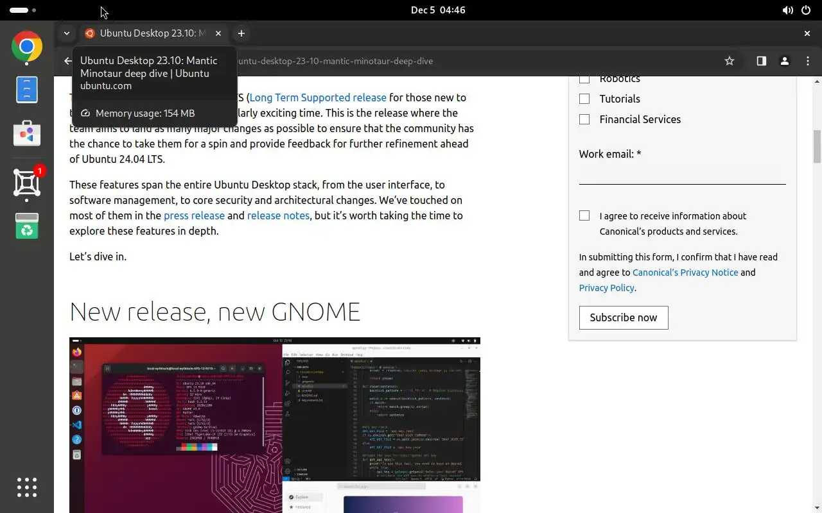Open the Chrome three-dot menu
Viewport: 822px width, 513px height.
pos(808,61)
